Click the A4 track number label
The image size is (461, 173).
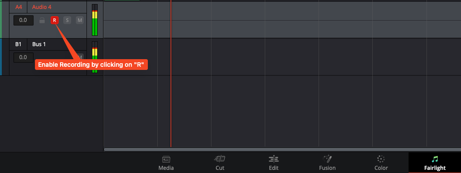(18, 7)
